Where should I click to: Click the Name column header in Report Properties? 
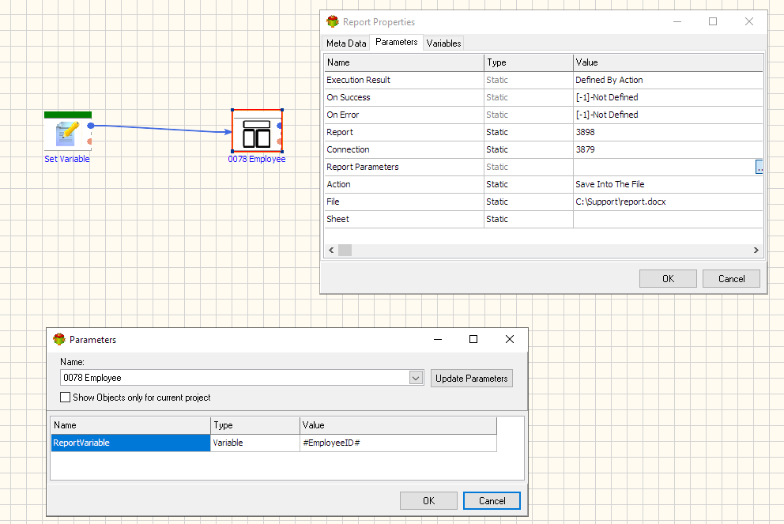(404, 62)
